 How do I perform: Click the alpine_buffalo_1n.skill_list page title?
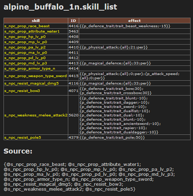pos(60,7)
